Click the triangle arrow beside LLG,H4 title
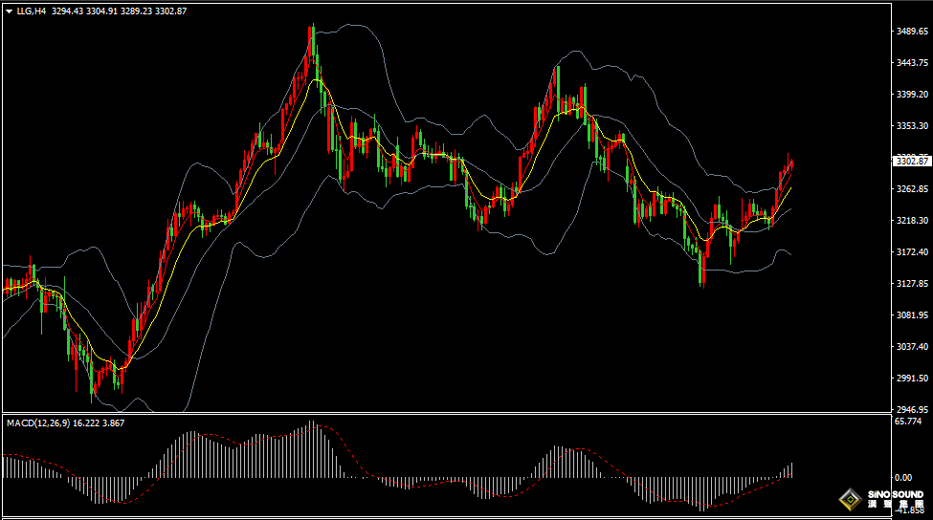Image resolution: width=933 pixels, height=520 pixels. [x=8, y=11]
